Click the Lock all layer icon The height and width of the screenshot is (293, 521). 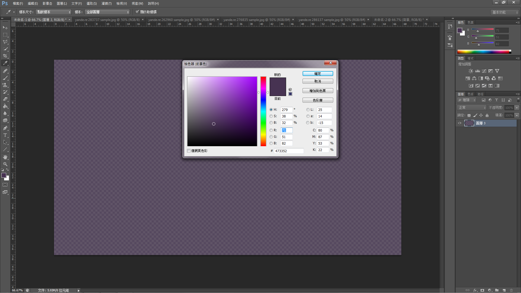[487, 115]
